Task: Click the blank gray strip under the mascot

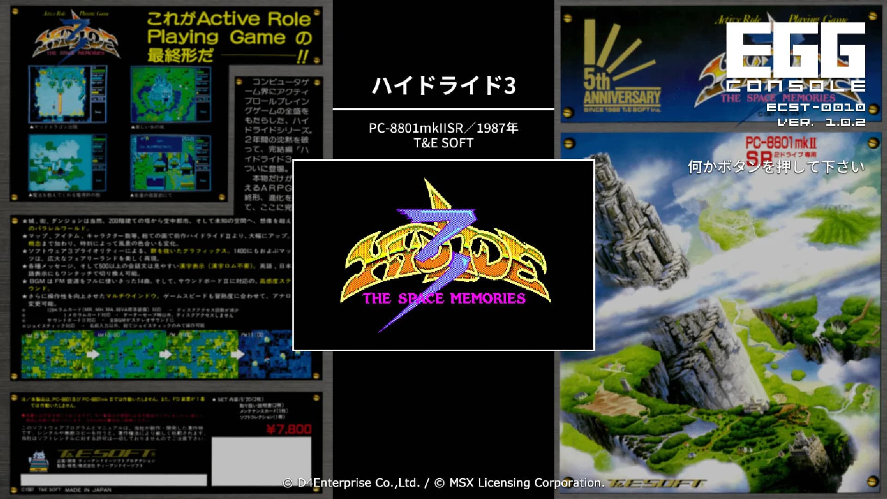Action: 114,480
